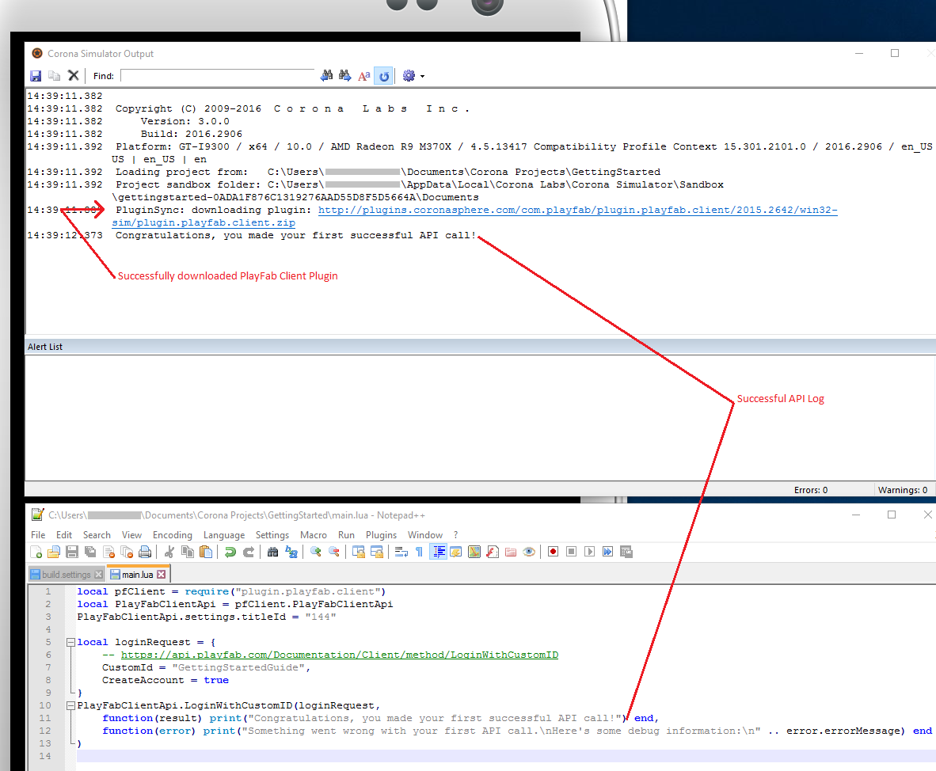Save current recorded macro icon

click(x=626, y=552)
